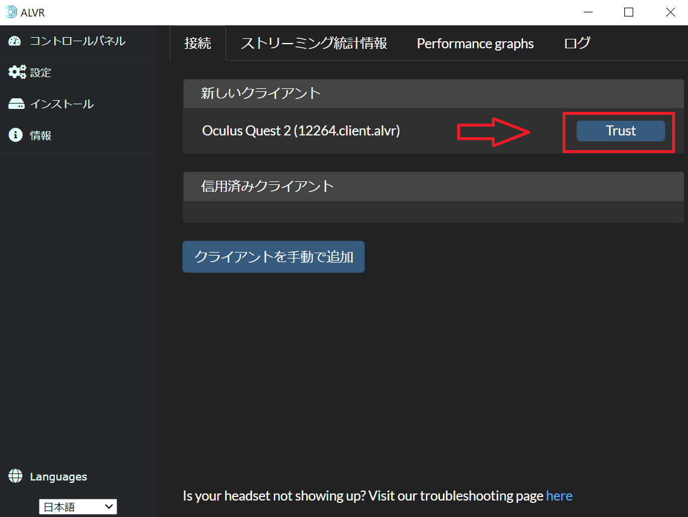Close the ALVR window
Viewport: 688px width, 517px height.
[x=670, y=12]
